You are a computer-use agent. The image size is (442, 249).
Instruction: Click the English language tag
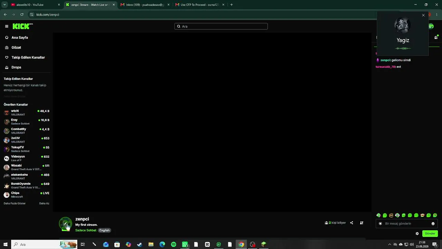click(104, 230)
